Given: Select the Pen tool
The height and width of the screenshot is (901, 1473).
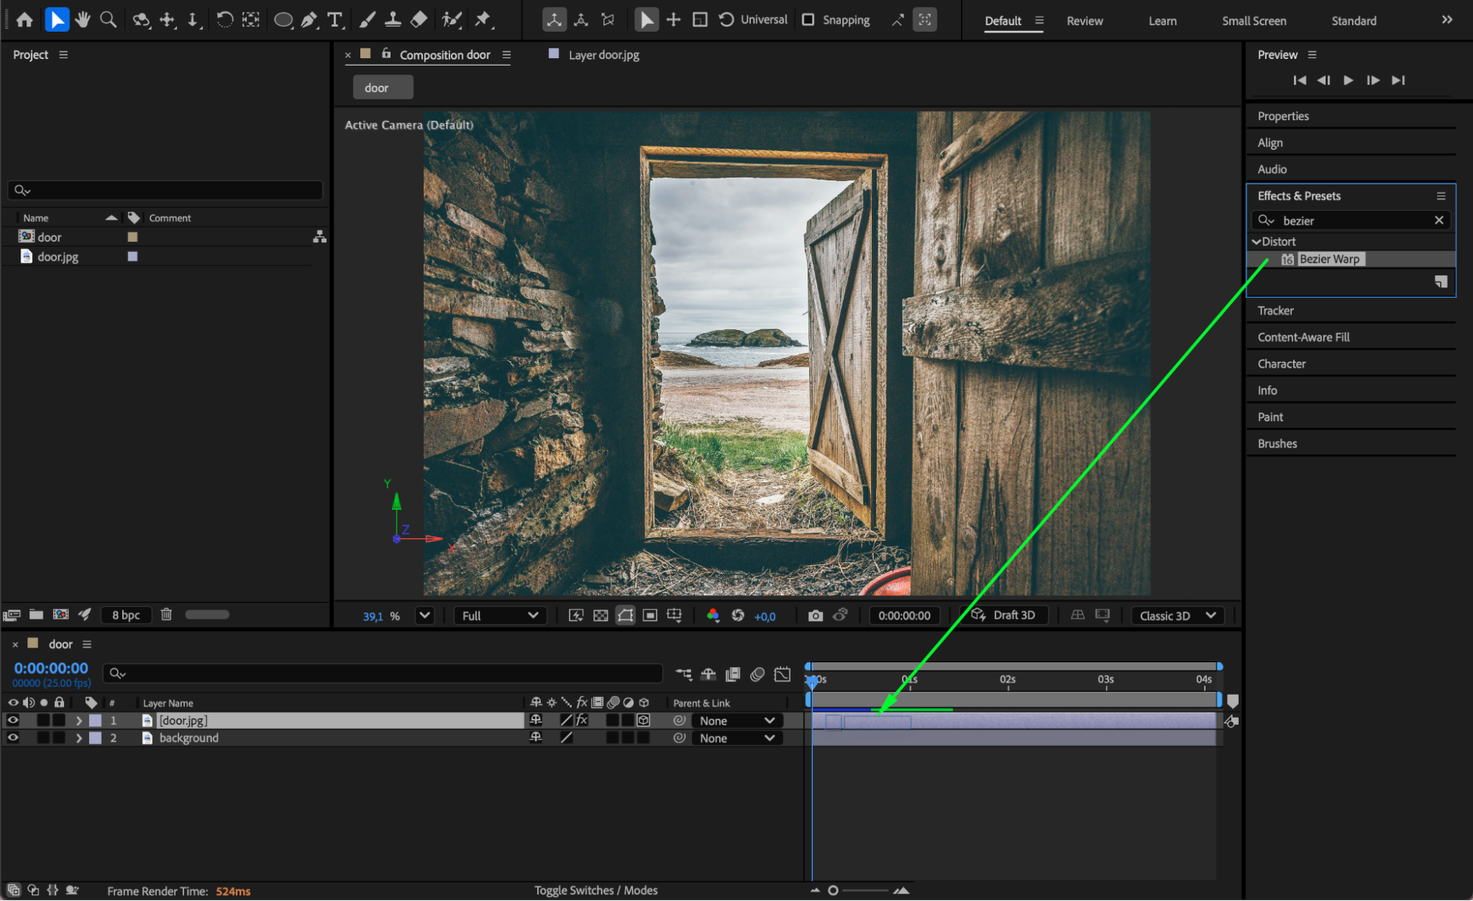Looking at the screenshot, I should tap(309, 20).
